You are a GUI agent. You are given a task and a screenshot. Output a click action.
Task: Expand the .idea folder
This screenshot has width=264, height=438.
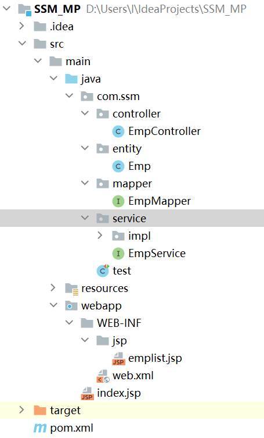coord(21,26)
